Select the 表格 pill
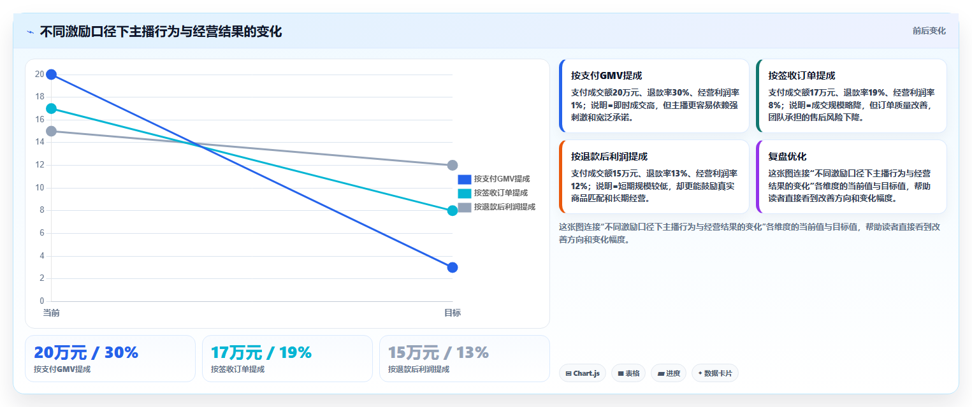 (x=628, y=373)
